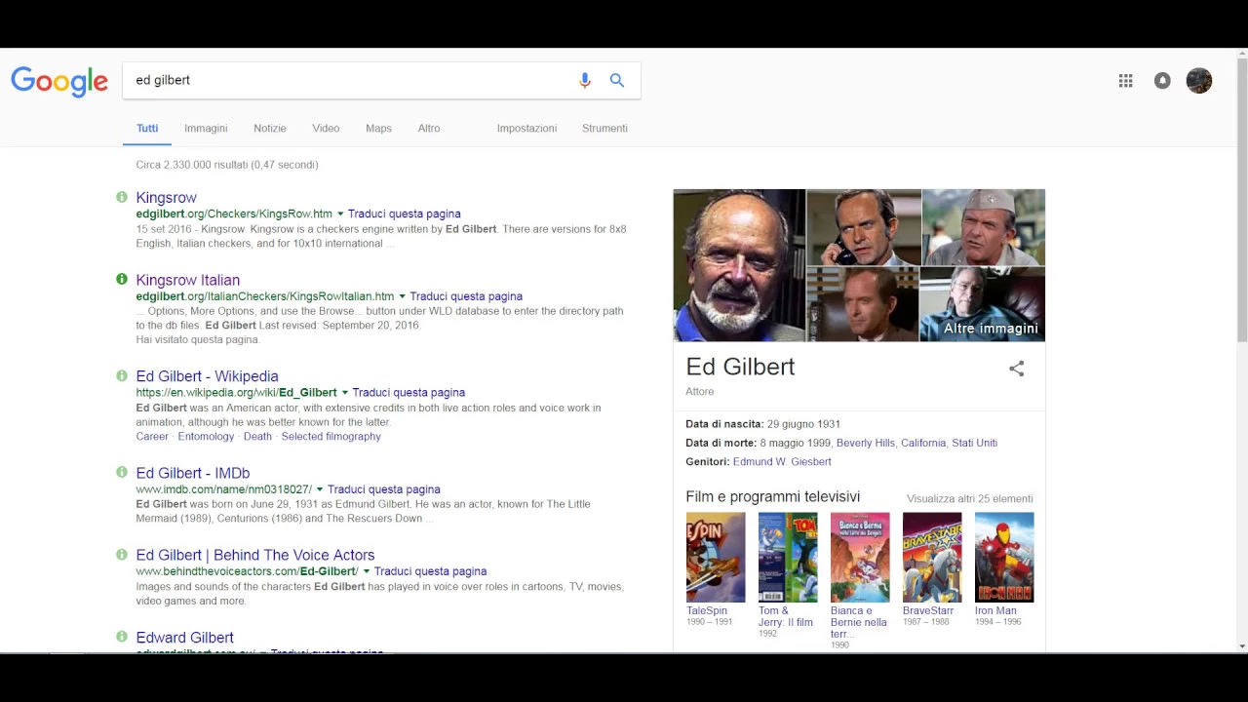1248x702 pixels.
Task: Open the Career sitelink
Action: (152, 437)
